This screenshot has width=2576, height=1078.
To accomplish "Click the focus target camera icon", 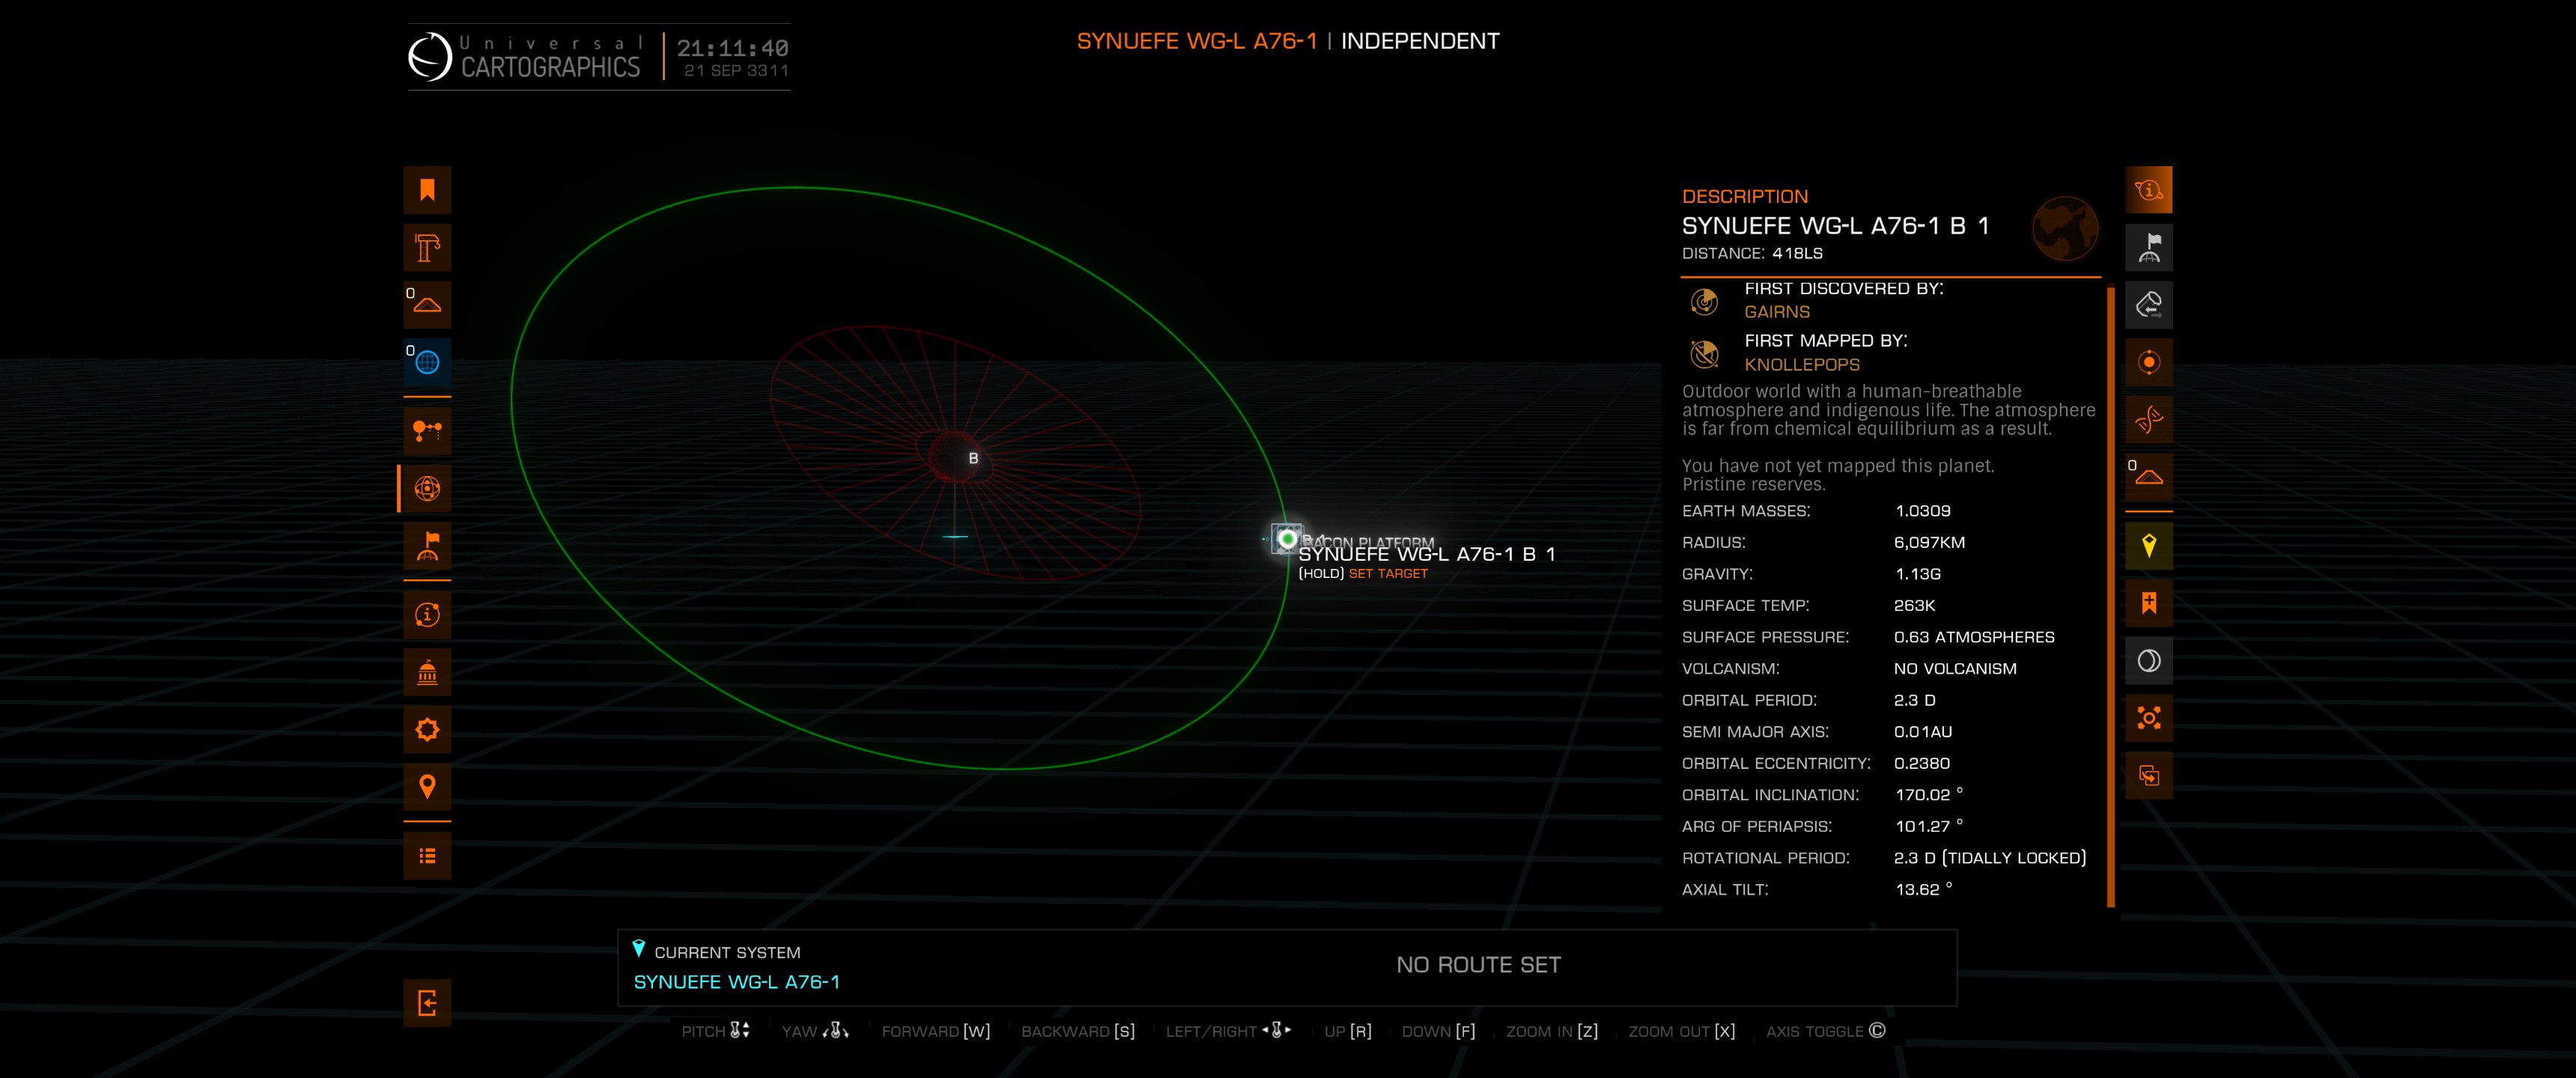I will (2148, 718).
